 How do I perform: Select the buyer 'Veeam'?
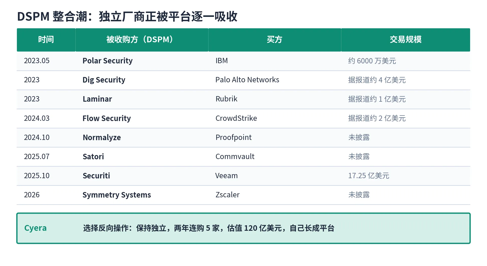click(226, 176)
